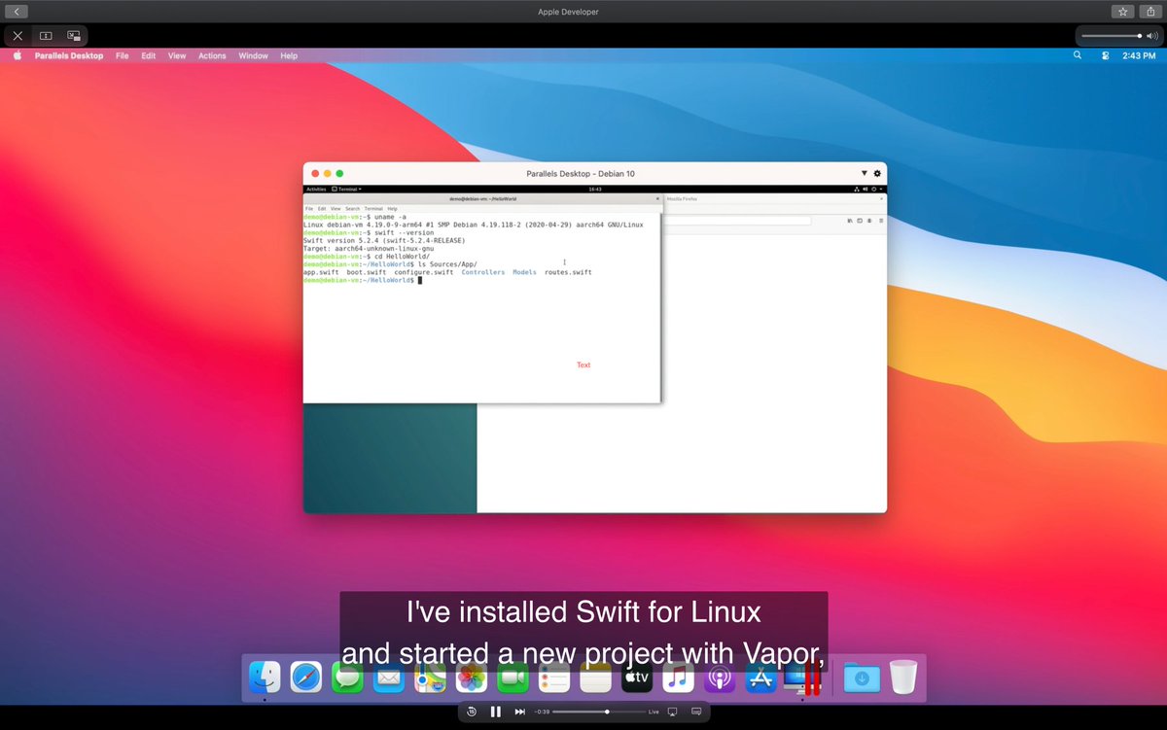The height and width of the screenshot is (730, 1167).
Task: Favorite this video with the star button
Action: [1123, 12]
